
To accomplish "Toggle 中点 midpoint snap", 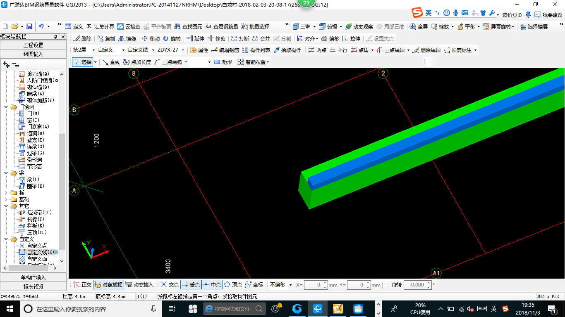I will click(x=212, y=285).
